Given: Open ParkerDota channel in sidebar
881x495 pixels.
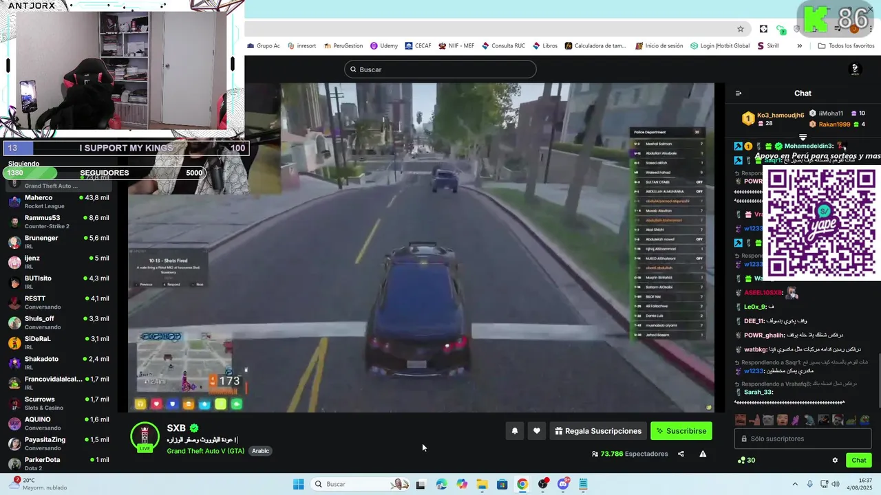Looking at the screenshot, I should click(x=59, y=463).
